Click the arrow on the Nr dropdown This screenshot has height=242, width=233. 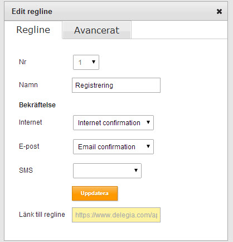pyautogui.click(x=94, y=62)
